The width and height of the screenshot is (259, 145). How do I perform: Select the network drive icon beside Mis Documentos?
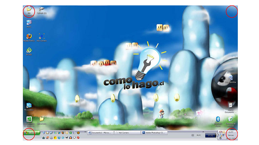click(x=41, y=9)
